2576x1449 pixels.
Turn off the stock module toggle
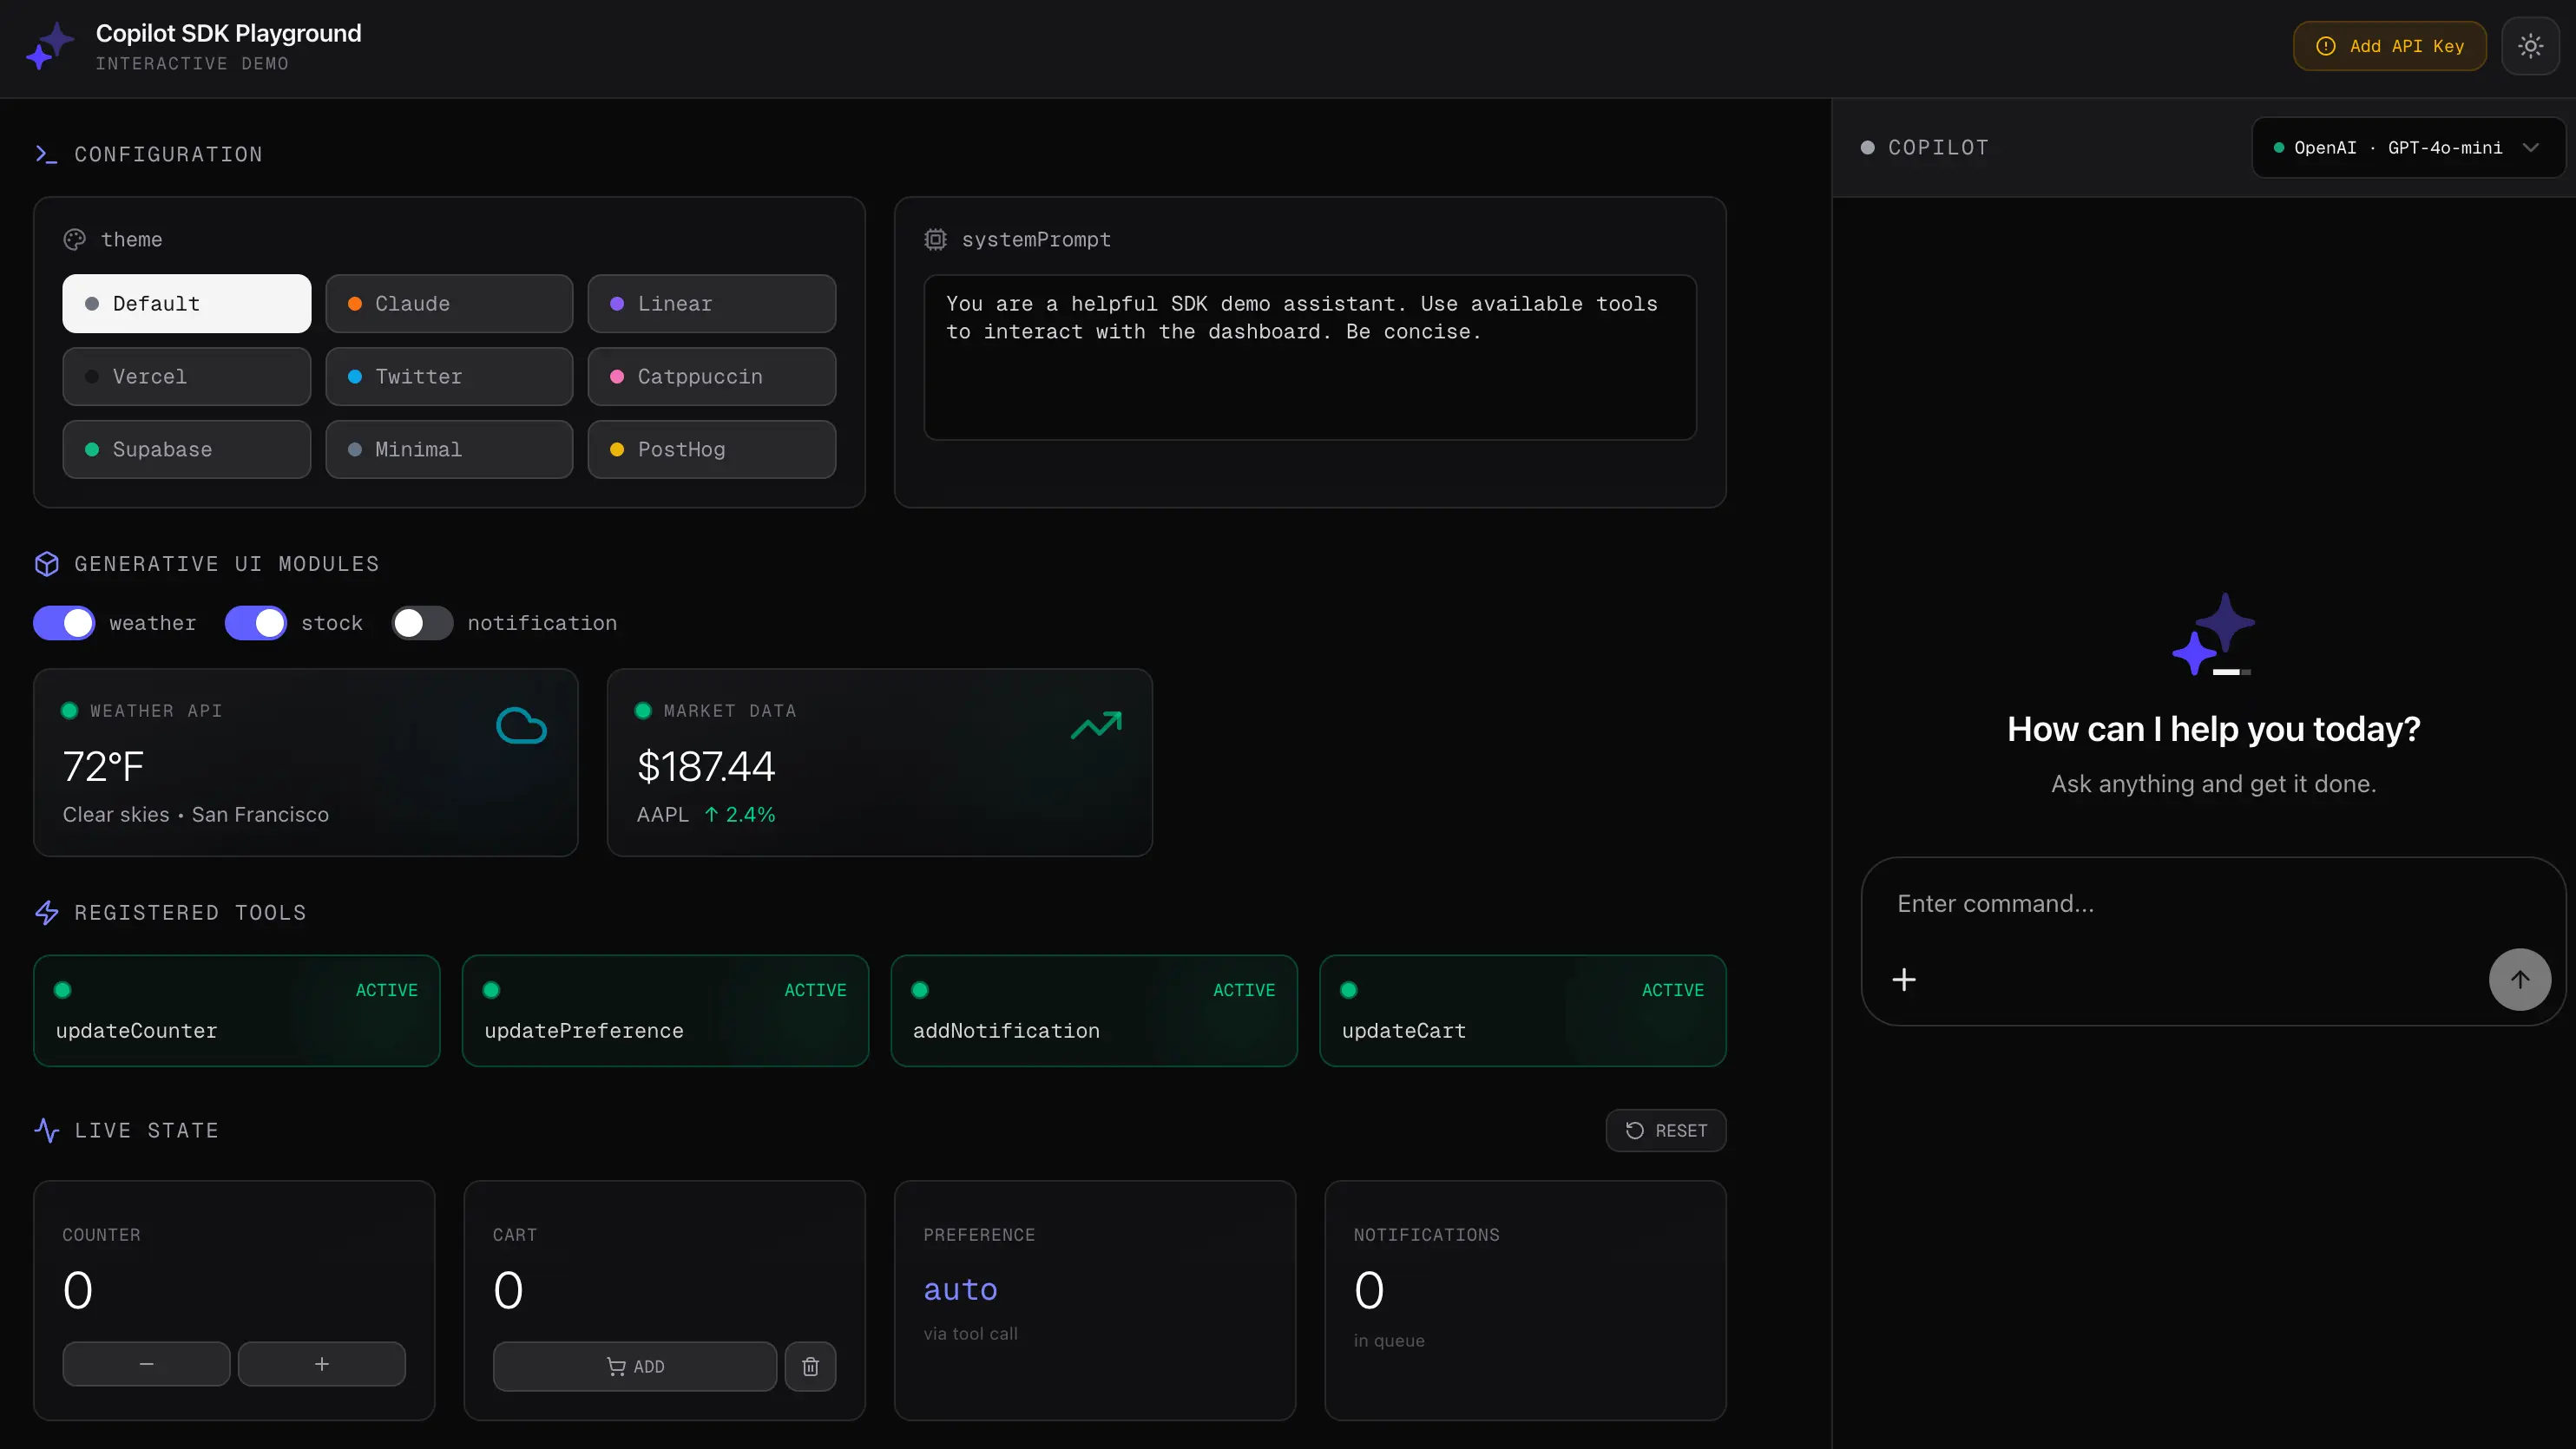pyautogui.click(x=256, y=623)
